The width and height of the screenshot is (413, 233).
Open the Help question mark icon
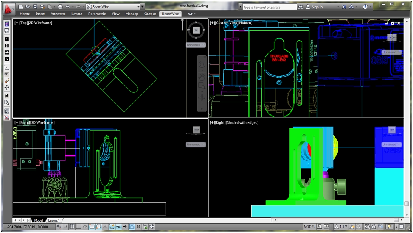click(x=365, y=7)
